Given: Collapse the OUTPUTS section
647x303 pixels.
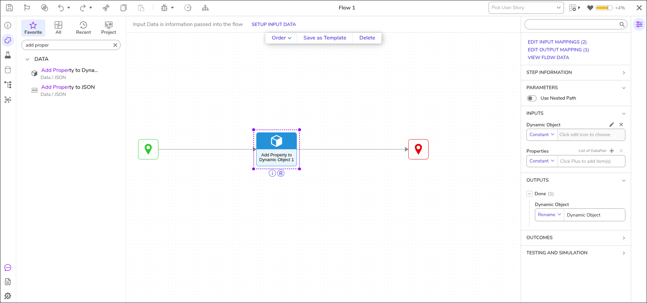Looking at the screenshot, I should coord(576,180).
